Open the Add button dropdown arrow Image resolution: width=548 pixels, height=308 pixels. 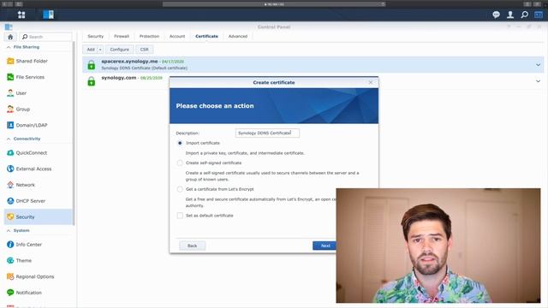click(100, 50)
